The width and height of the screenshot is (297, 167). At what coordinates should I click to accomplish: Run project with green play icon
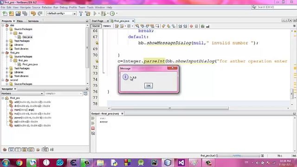95,13
